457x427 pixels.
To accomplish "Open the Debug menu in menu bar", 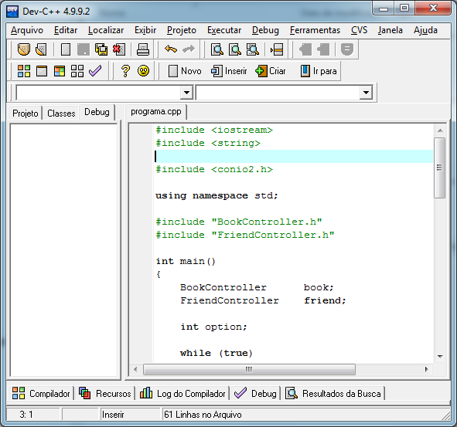I will (x=265, y=30).
